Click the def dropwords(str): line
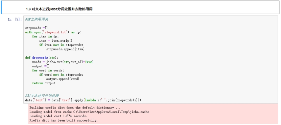 (42, 58)
